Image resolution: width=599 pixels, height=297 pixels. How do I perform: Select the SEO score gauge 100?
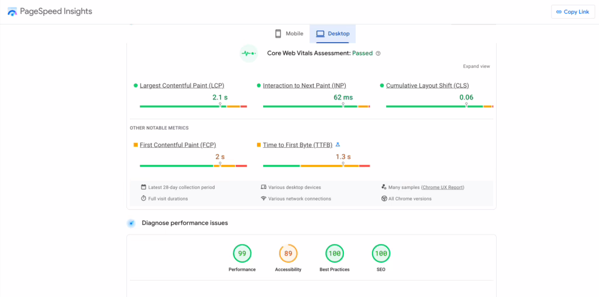point(381,254)
